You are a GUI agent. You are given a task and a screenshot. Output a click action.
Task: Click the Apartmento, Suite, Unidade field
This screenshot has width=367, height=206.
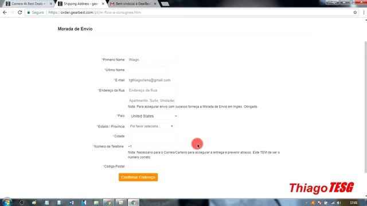coord(151,101)
